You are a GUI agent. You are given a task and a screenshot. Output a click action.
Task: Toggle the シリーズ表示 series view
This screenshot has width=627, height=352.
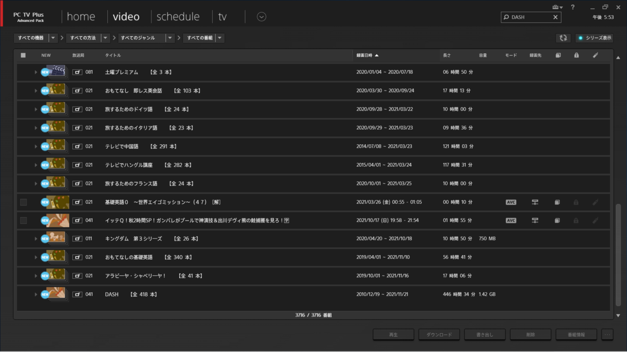click(594, 38)
